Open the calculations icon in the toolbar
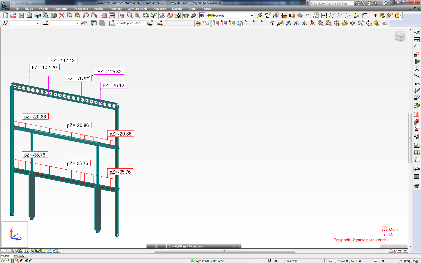 tap(104, 15)
